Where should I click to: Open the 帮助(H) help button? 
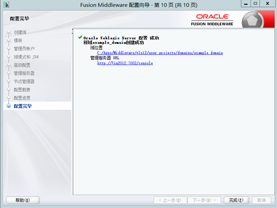(23, 200)
